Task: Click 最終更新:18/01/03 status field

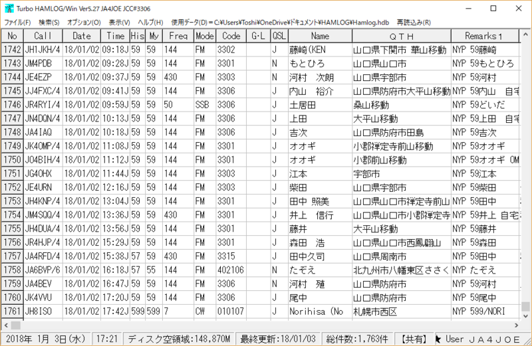Action: pyautogui.click(x=278, y=339)
